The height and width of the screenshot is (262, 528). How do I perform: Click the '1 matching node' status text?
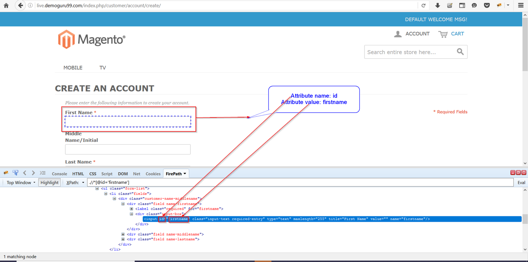click(x=20, y=257)
